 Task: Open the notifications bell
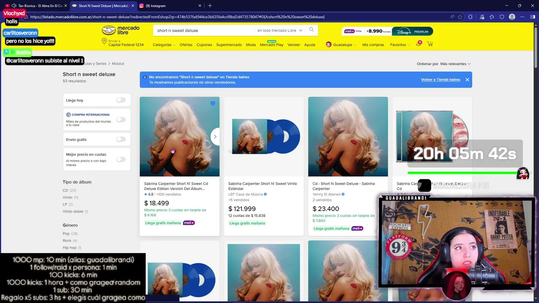tap(419, 44)
